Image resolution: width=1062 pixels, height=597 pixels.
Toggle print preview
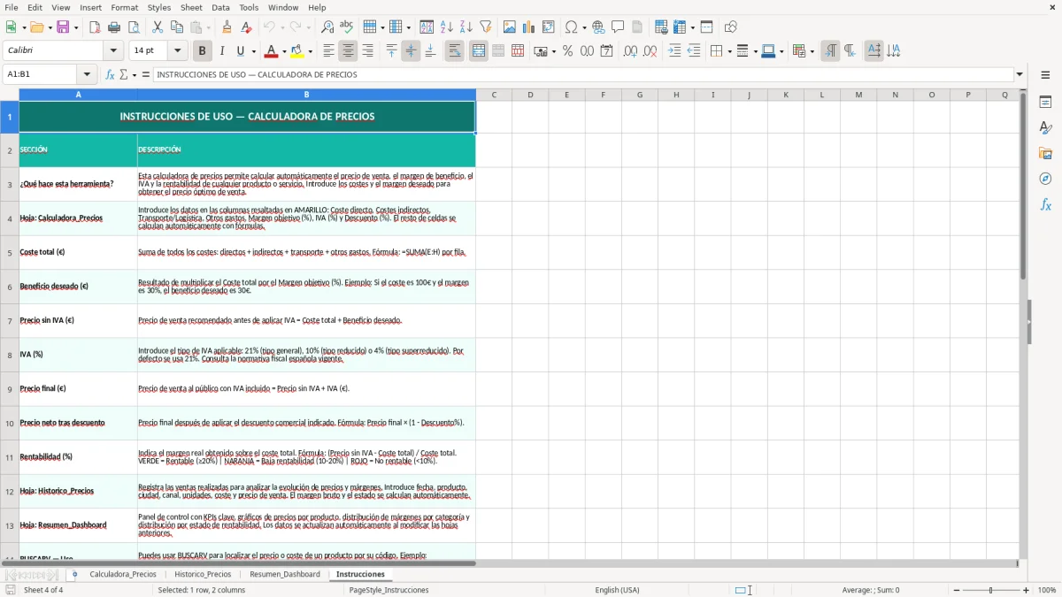click(x=134, y=27)
